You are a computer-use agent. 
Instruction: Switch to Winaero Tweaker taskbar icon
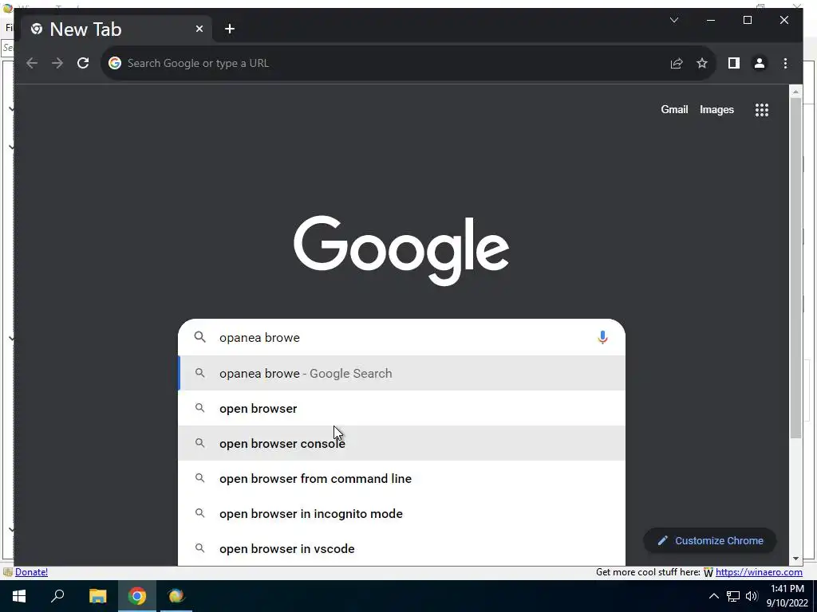click(176, 596)
